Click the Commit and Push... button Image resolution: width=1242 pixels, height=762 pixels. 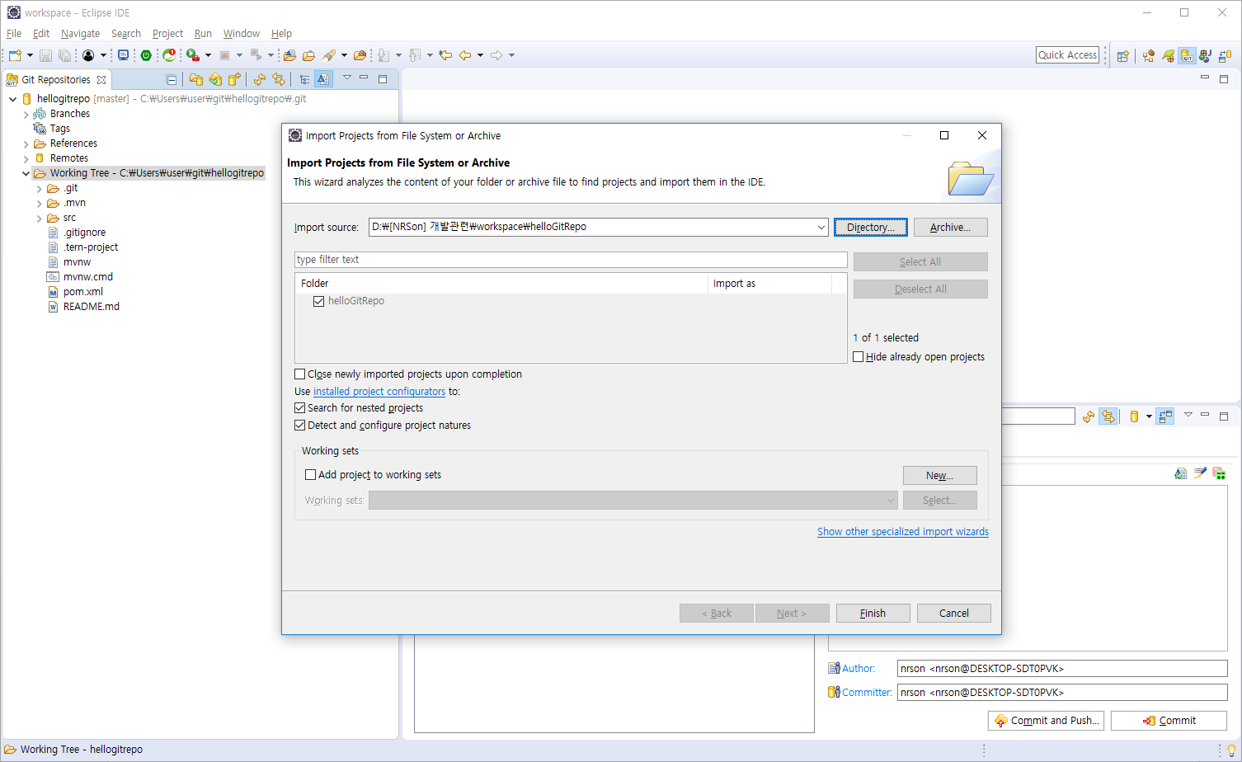(1046, 721)
